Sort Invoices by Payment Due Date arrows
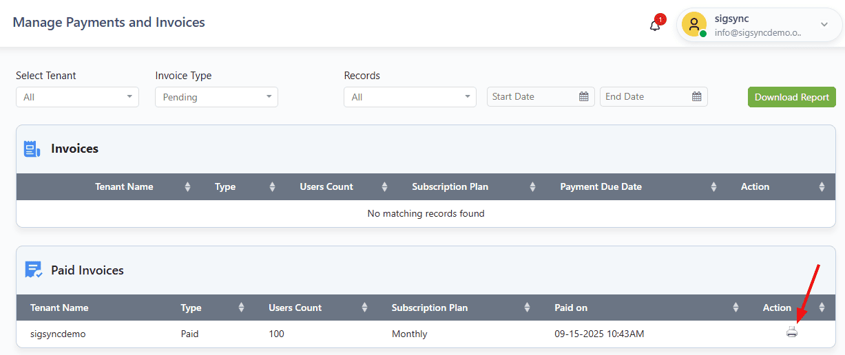The width and height of the screenshot is (845, 355). (713, 187)
